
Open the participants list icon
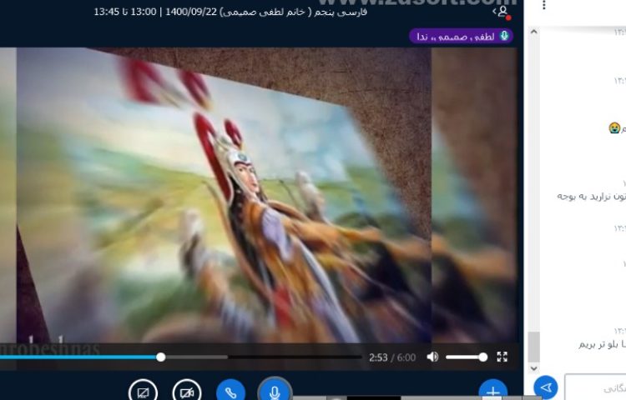pyautogui.click(x=502, y=12)
